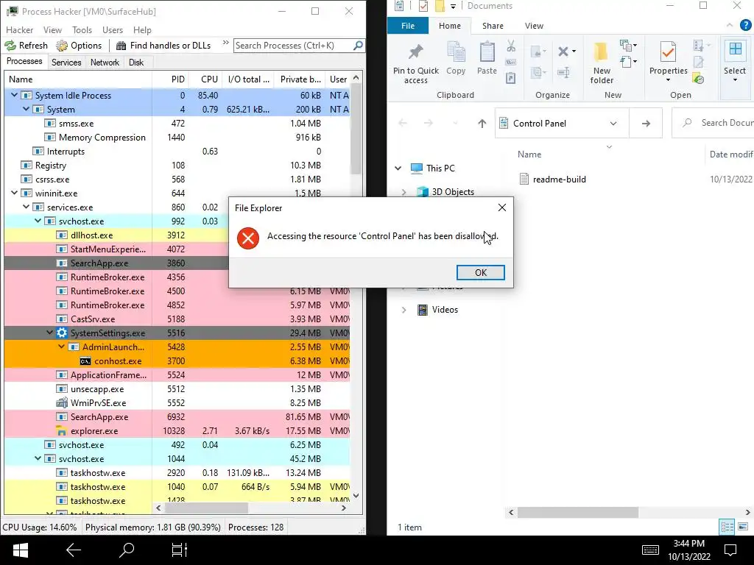Screen dimensions: 754x565
Task: Select the WmiPrvSE.exe process icon
Action: (x=62, y=403)
